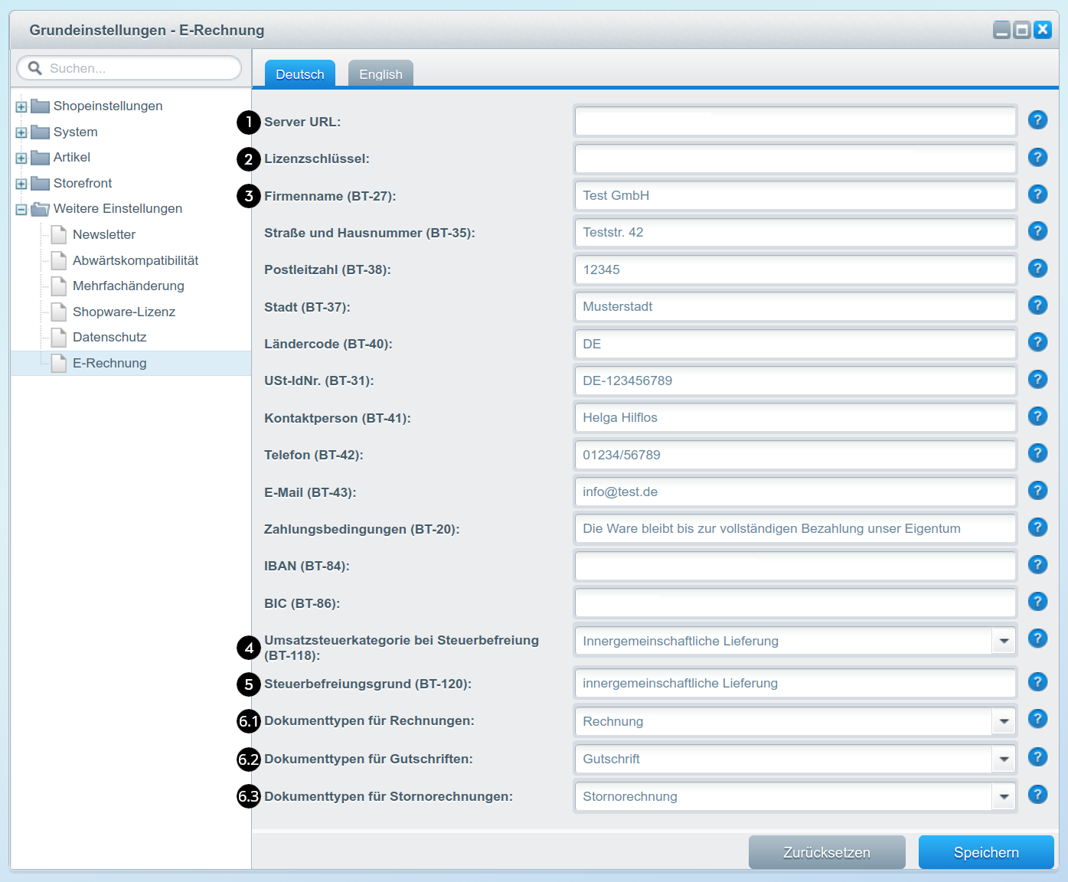Select the Deutsch tab
1068x882 pixels.
point(300,73)
